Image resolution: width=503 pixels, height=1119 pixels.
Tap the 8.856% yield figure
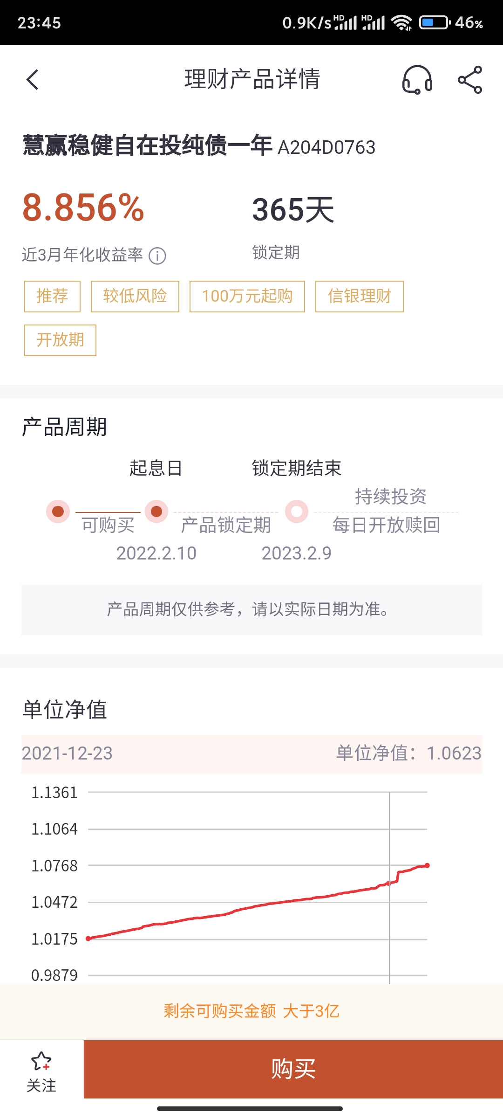(83, 207)
